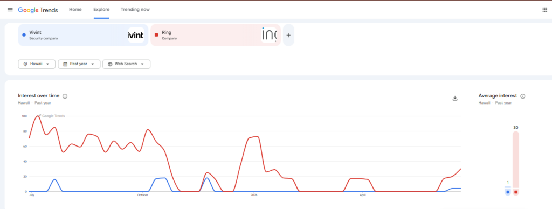The width and height of the screenshot is (552, 209).
Task: Click the July label on the time axis
Action: pyautogui.click(x=31, y=195)
